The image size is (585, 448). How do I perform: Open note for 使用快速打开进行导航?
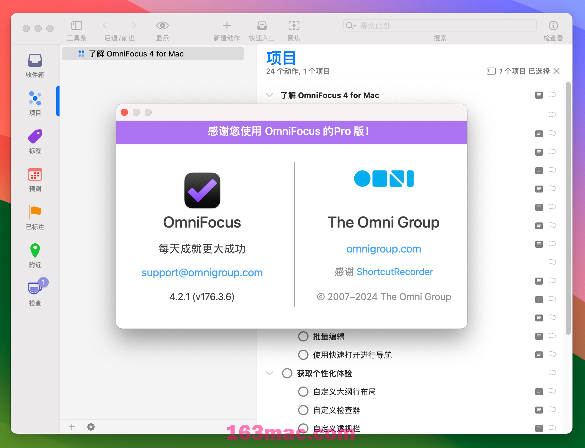539,355
